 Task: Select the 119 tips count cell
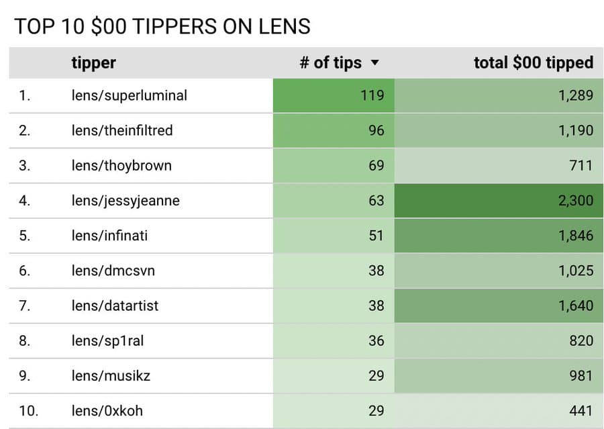coord(334,95)
